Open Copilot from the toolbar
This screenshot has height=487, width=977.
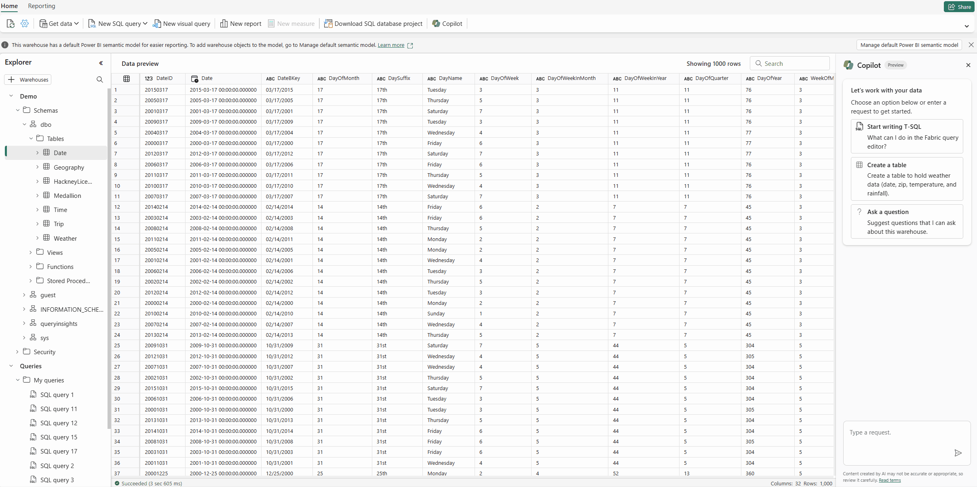[447, 23]
